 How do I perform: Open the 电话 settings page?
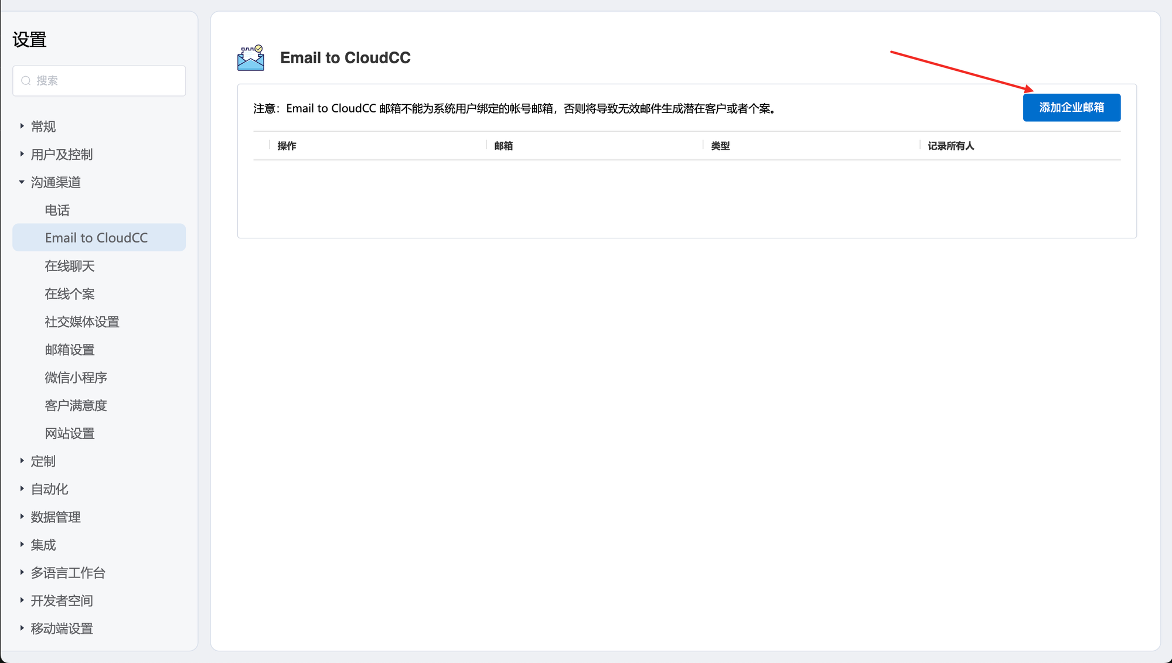[x=57, y=210]
